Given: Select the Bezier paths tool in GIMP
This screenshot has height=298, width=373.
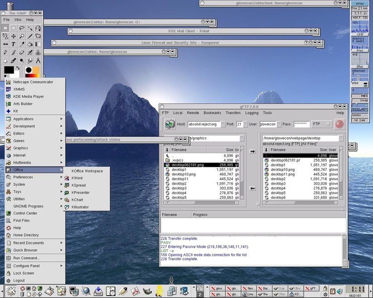Looking at the screenshot, I should pos(38,28).
